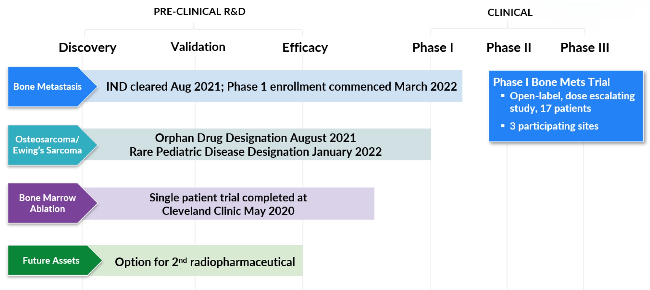Viewport: 650px width, 290px height.
Task: Click the Rare Pediatric Disease Designation line
Action: pyautogui.click(x=255, y=152)
